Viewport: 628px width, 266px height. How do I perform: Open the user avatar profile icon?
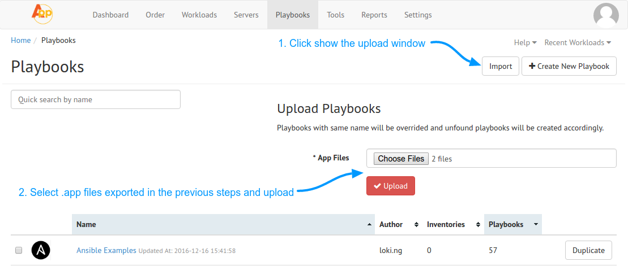(x=606, y=16)
